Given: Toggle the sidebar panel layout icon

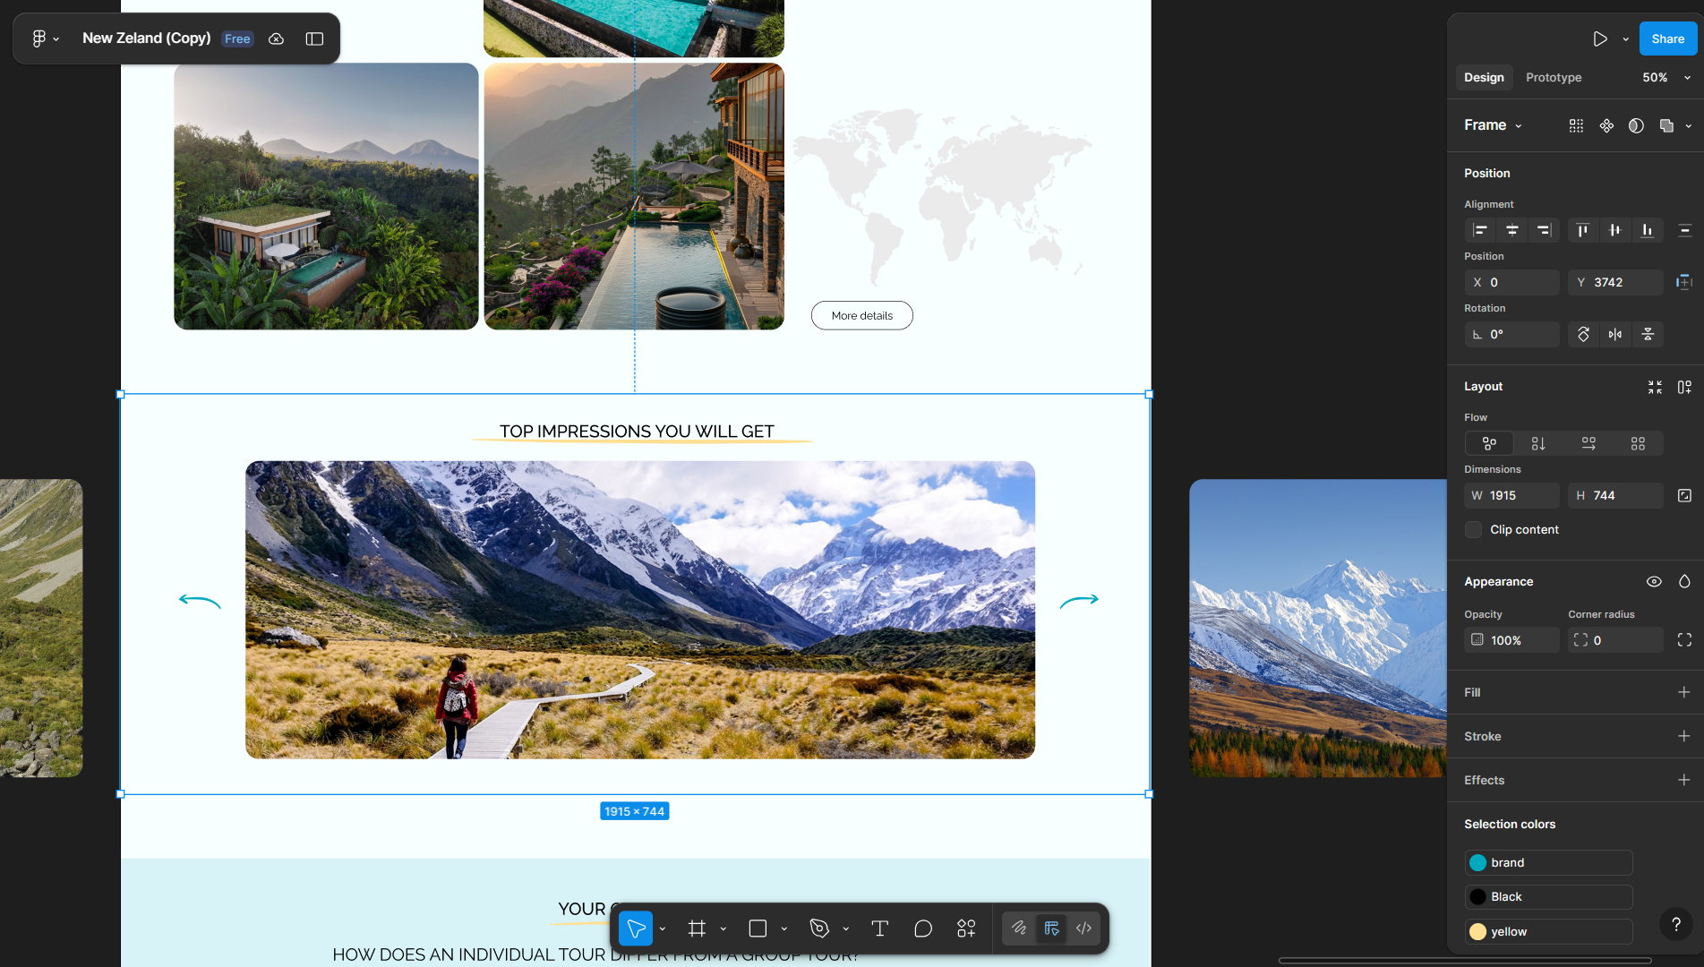Looking at the screenshot, I should (x=314, y=39).
